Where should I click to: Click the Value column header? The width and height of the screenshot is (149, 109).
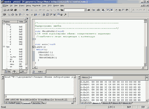coord(21,21)
